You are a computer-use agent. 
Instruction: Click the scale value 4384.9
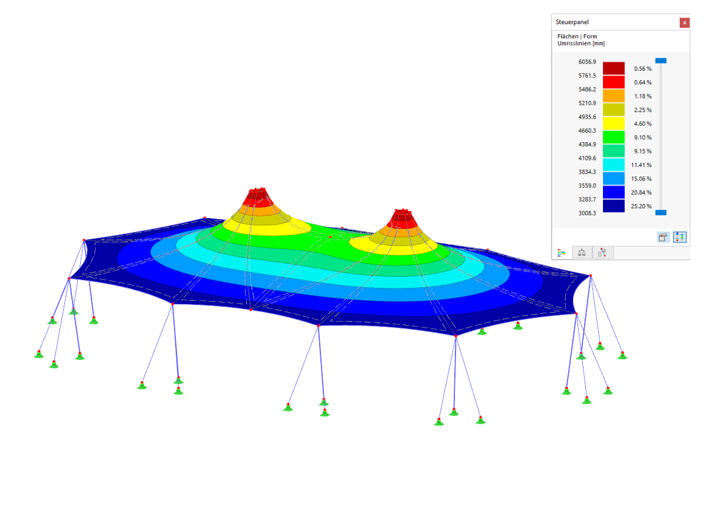tap(587, 144)
